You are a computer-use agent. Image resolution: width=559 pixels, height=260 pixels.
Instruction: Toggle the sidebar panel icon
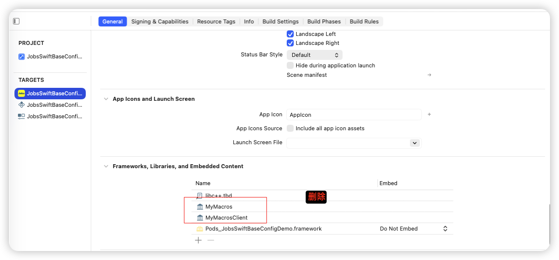[x=16, y=21]
